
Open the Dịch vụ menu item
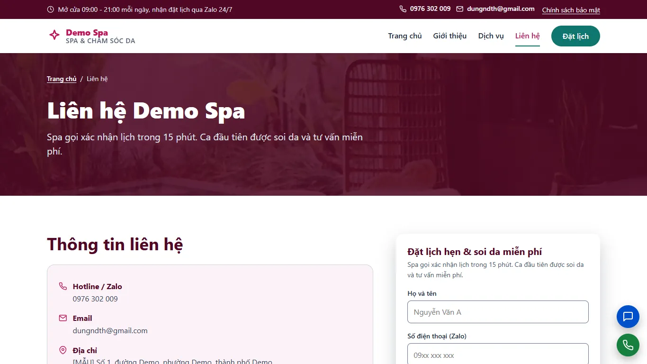(x=491, y=36)
